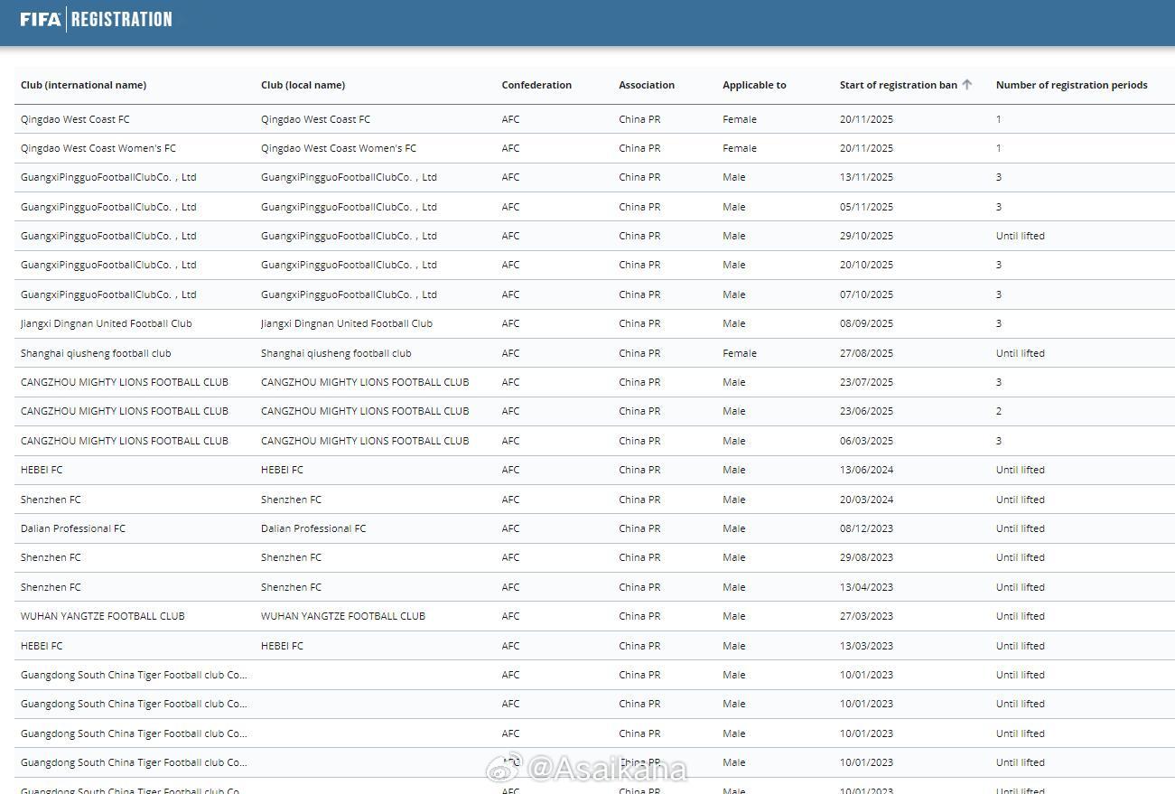Viewport: 1175px width, 794px height.
Task: Click Until lifted in the 13/06/2024 row
Action: [x=1020, y=470]
